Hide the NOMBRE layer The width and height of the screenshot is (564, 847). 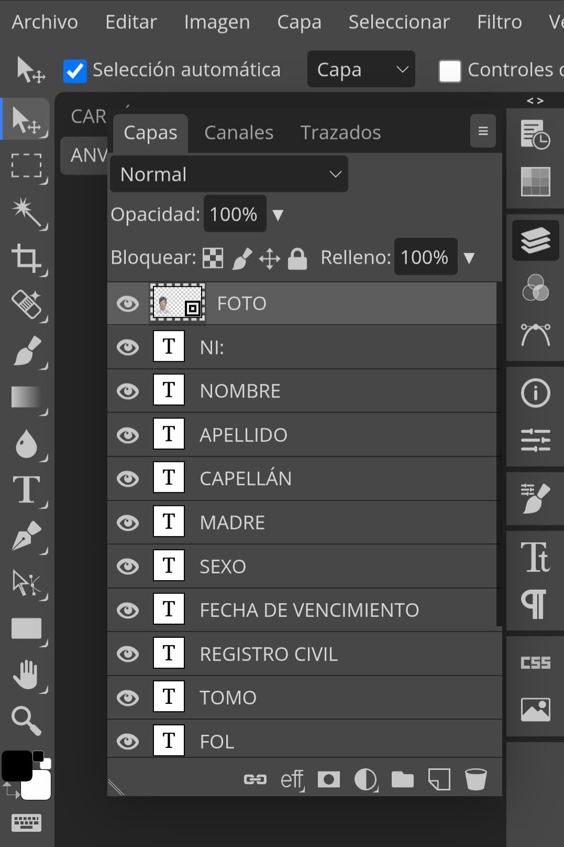[x=128, y=391]
